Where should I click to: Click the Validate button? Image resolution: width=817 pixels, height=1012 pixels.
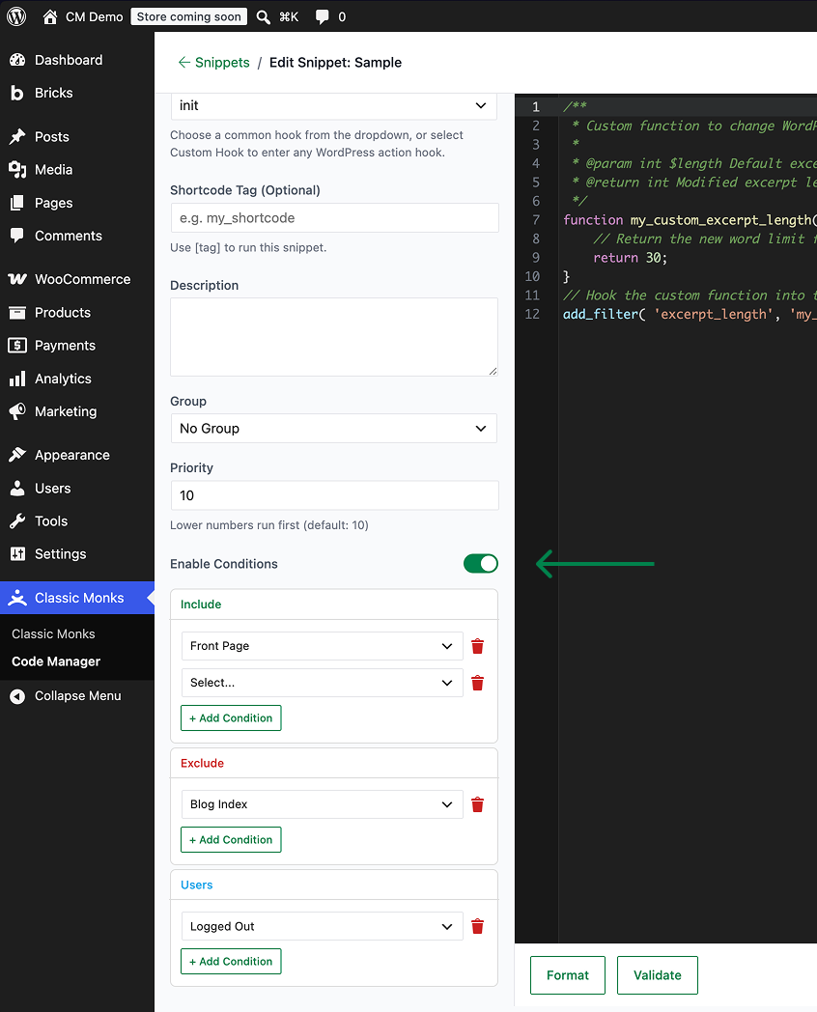pyautogui.click(x=658, y=975)
